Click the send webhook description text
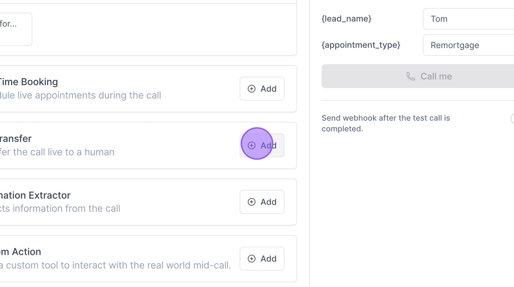514x287 pixels. click(x=385, y=123)
